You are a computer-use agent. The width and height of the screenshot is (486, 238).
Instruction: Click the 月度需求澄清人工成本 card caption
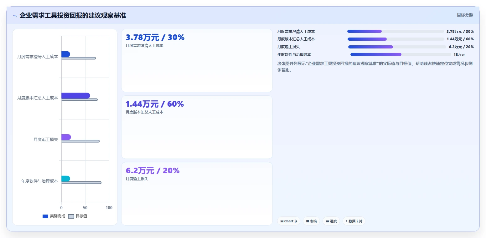coord(144,46)
